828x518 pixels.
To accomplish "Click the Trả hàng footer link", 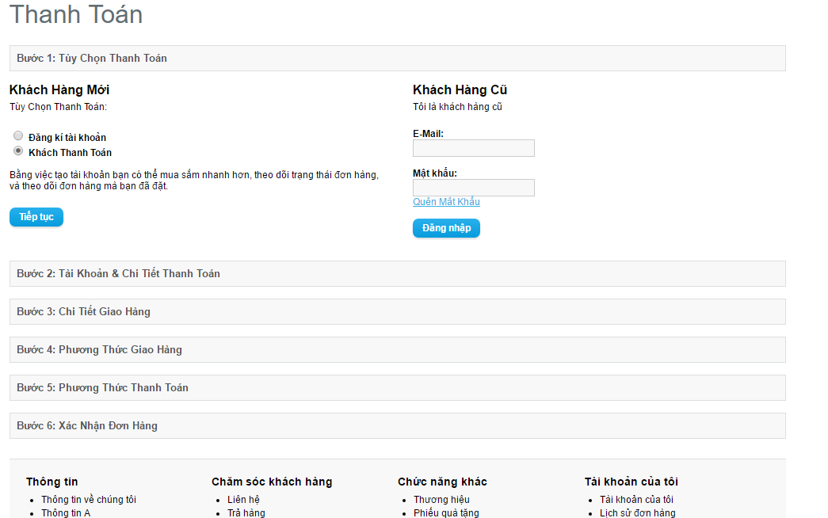I will (246, 513).
